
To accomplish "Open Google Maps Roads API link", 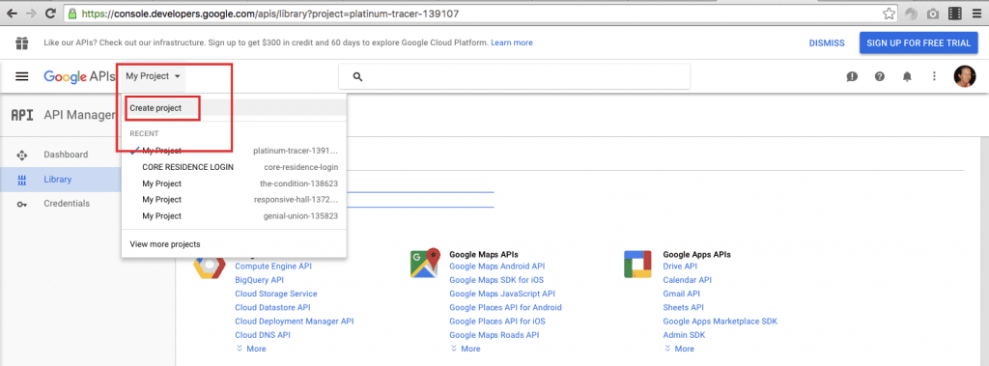I will click(x=494, y=335).
